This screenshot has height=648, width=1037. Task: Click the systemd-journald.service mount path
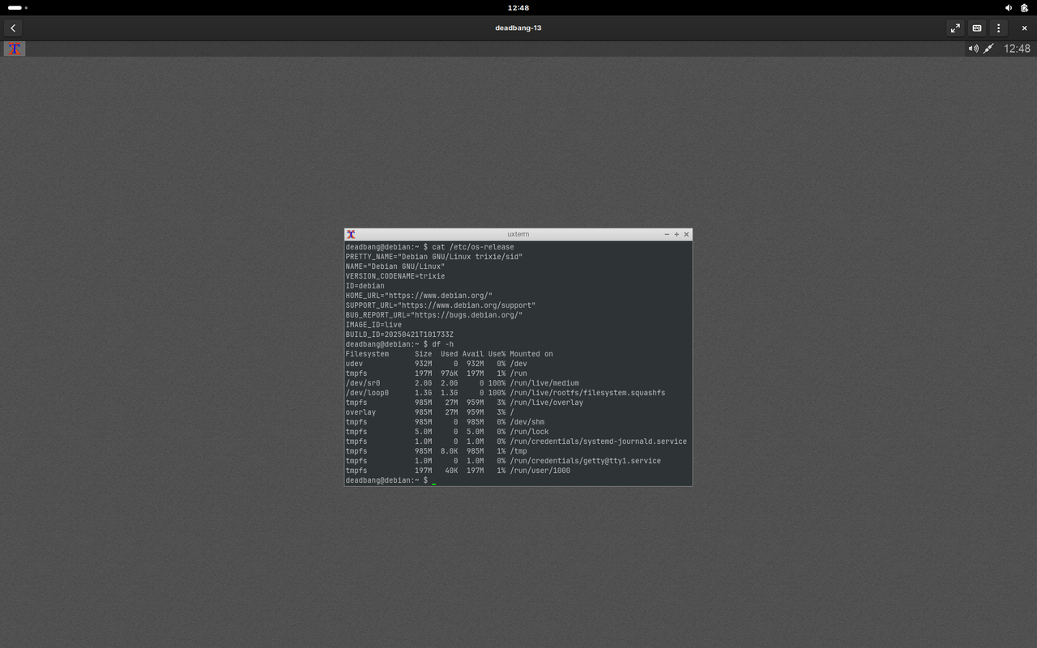599,441
